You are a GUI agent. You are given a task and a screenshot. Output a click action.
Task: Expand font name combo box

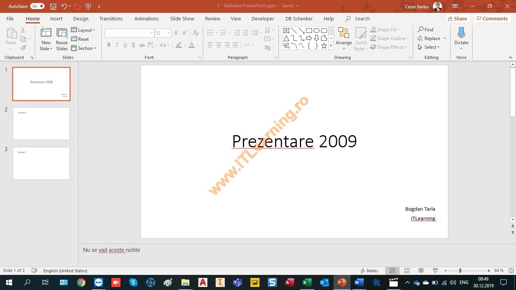coord(151,33)
